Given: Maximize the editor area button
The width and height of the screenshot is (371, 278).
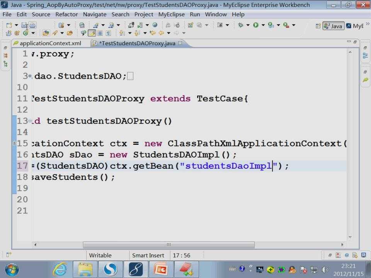Looking at the screenshot, I should (x=355, y=42).
